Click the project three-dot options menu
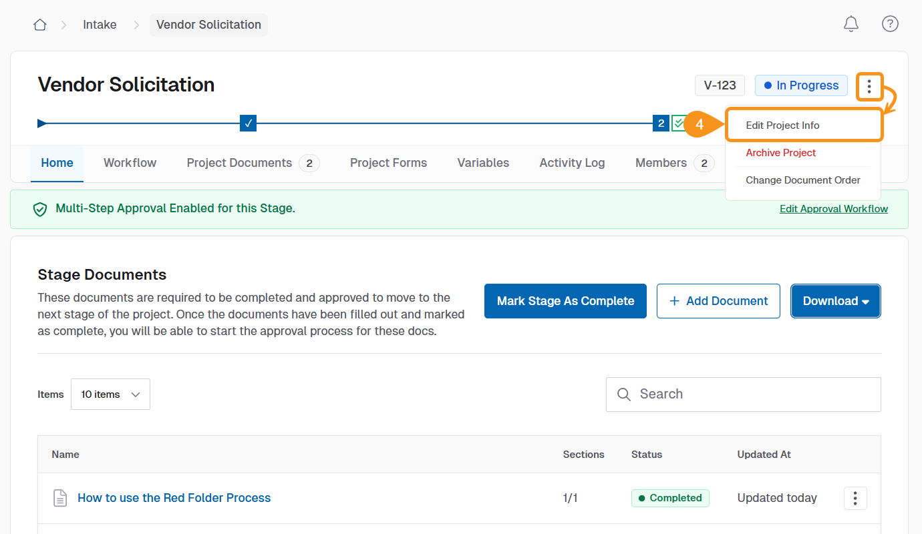The height and width of the screenshot is (534, 922). click(x=869, y=86)
